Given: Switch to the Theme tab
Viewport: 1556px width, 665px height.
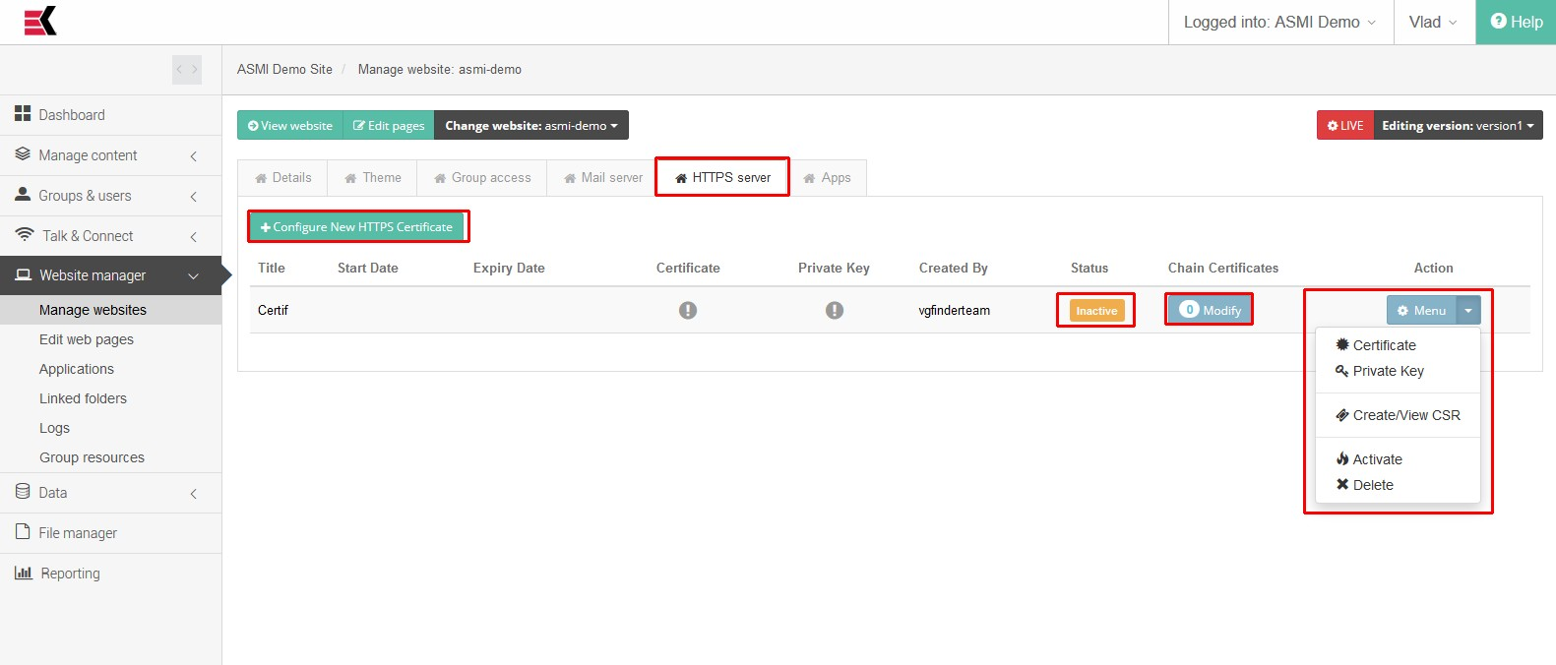Looking at the screenshot, I should [x=373, y=178].
